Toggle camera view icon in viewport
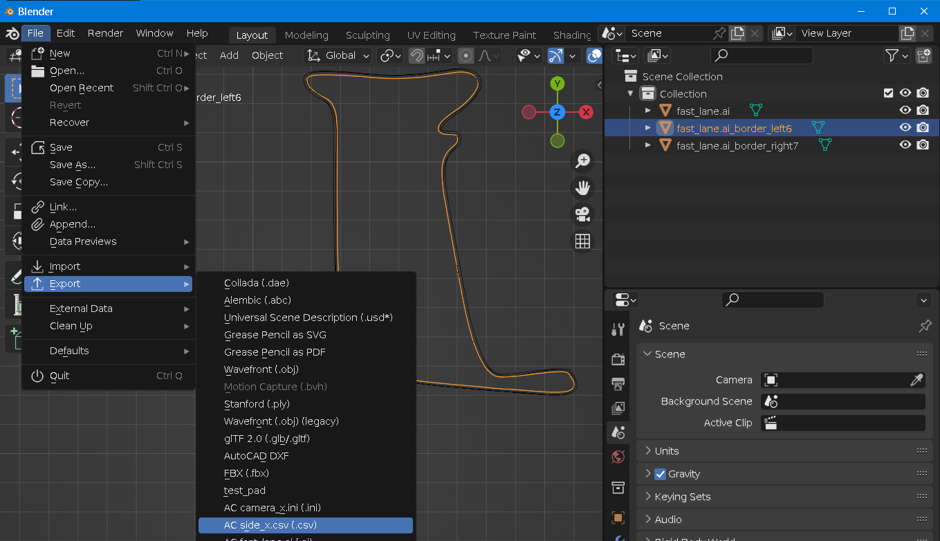 point(582,214)
